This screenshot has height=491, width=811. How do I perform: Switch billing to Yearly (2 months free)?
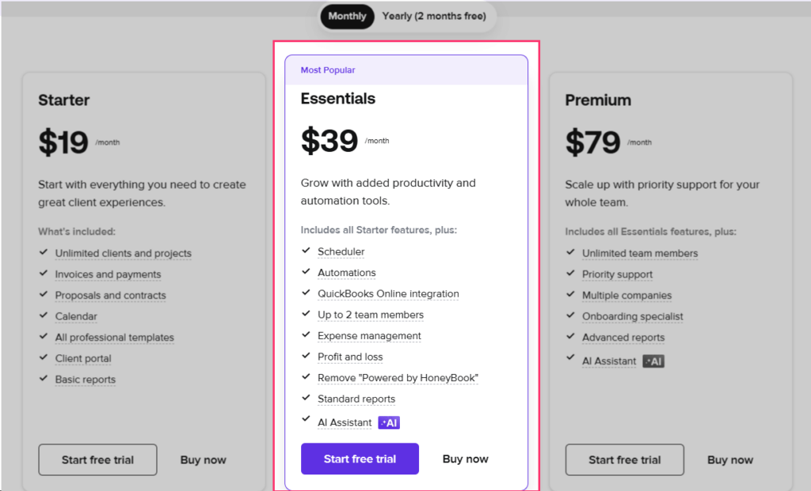pos(434,16)
